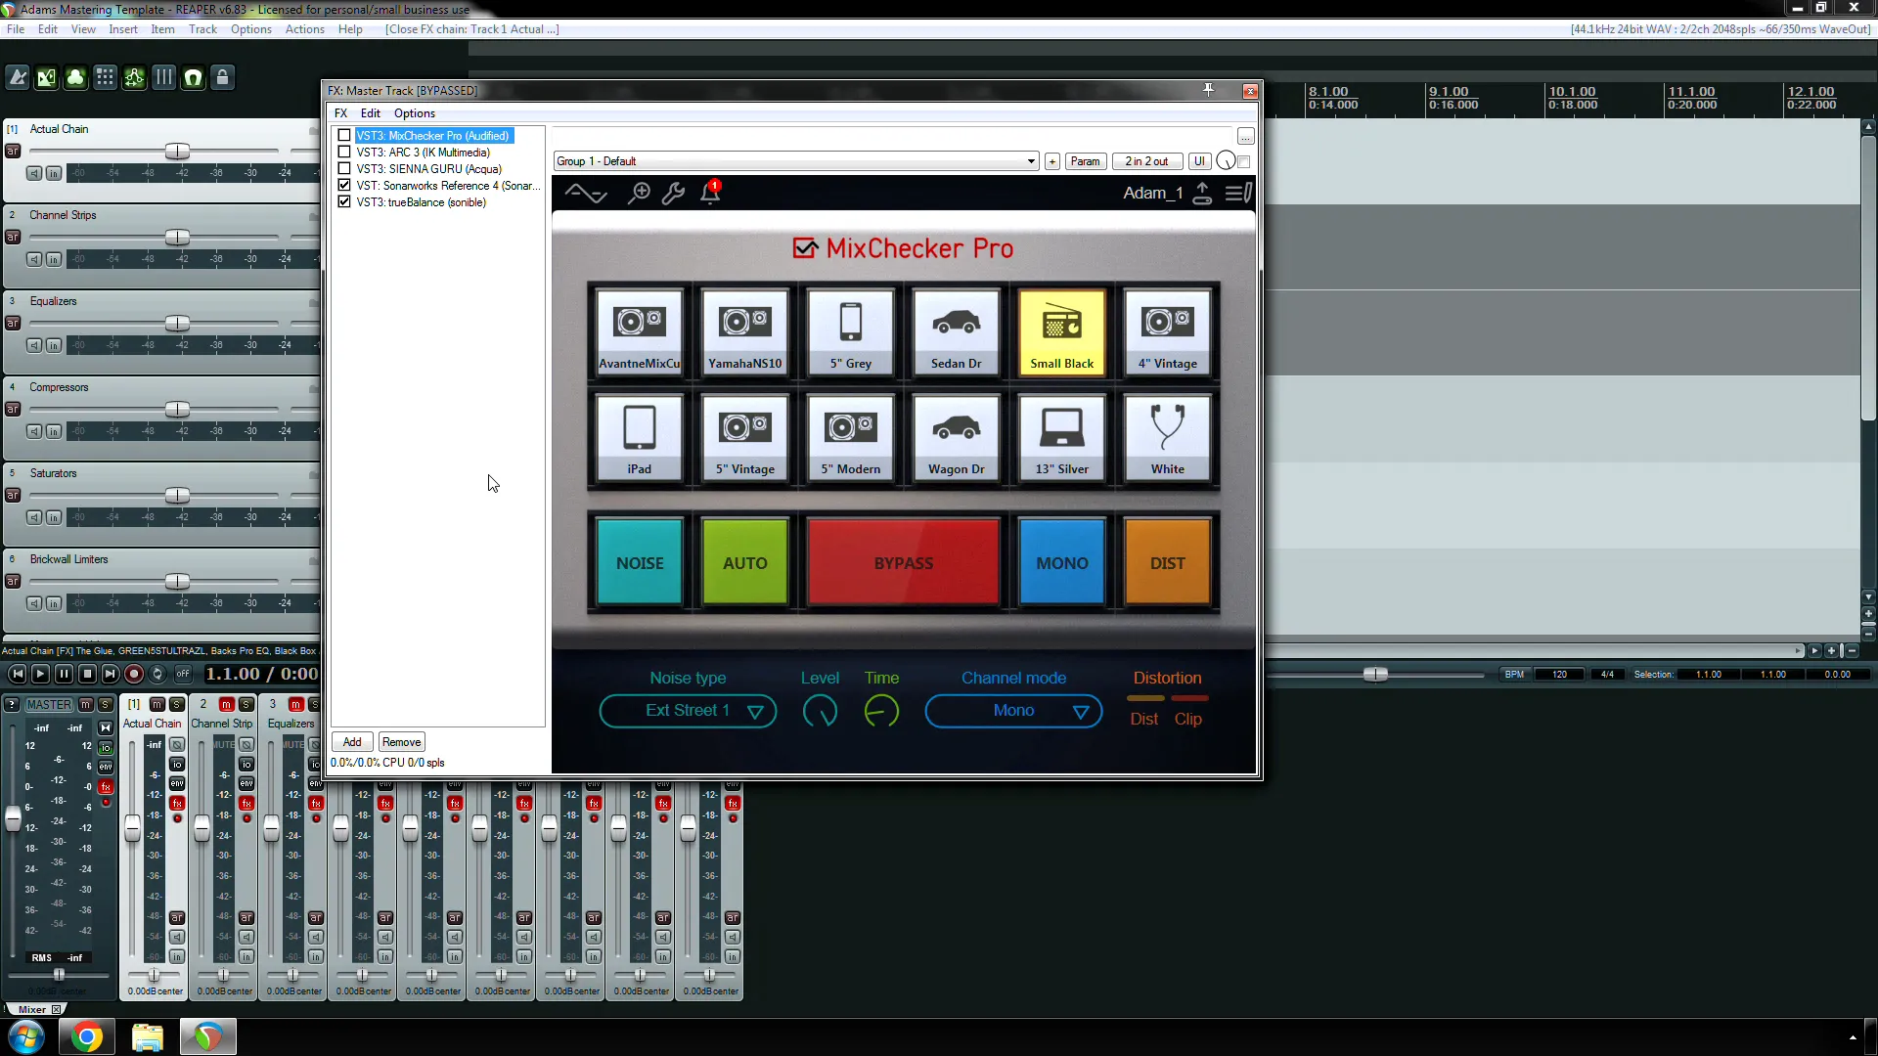Viewport: 1878px width, 1056px height.
Task: Click Stop in transport bar
Action: pos(87,674)
